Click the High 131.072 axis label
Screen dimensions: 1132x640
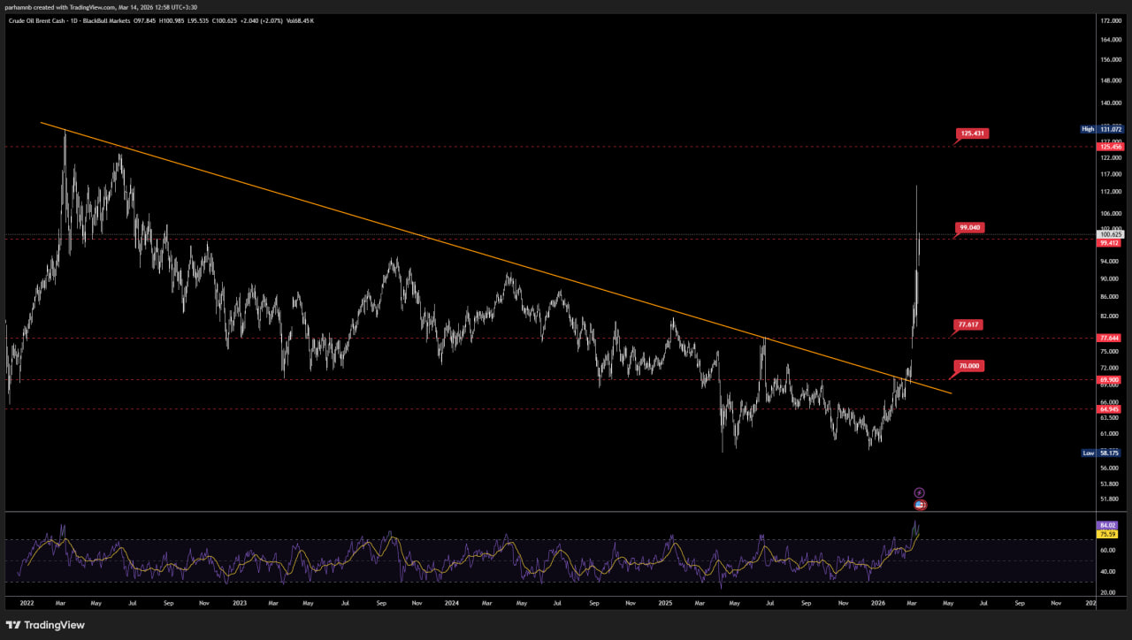click(1102, 129)
